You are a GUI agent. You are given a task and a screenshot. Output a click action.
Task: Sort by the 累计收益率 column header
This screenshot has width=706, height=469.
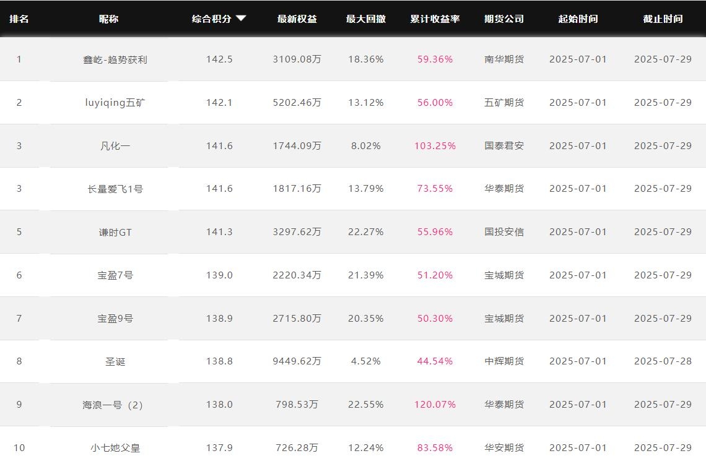[435, 19]
